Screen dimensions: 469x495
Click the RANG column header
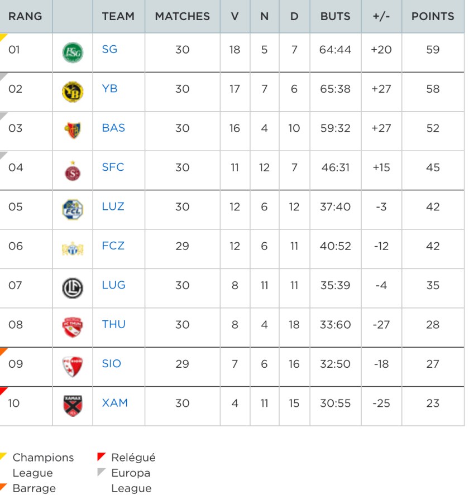(25, 16)
